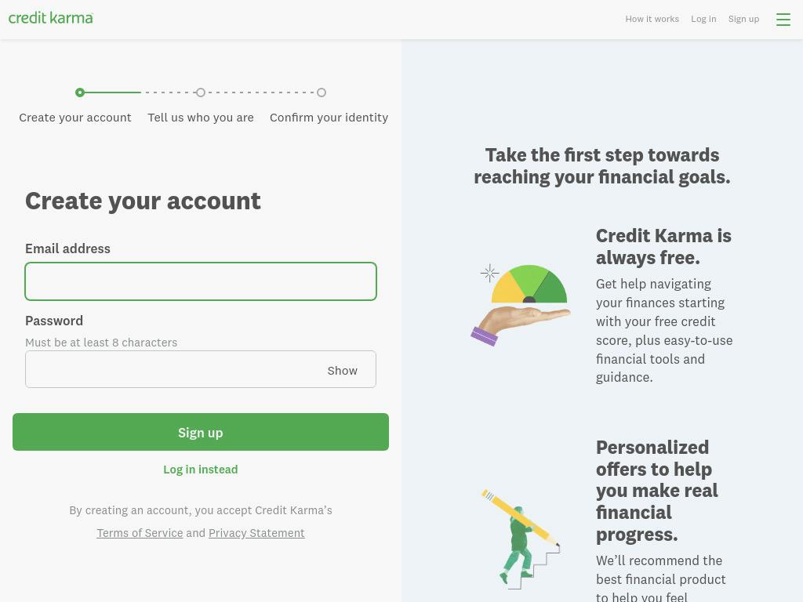The image size is (803, 602).
Task: Go to Log in in header
Action: pos(703,19)
